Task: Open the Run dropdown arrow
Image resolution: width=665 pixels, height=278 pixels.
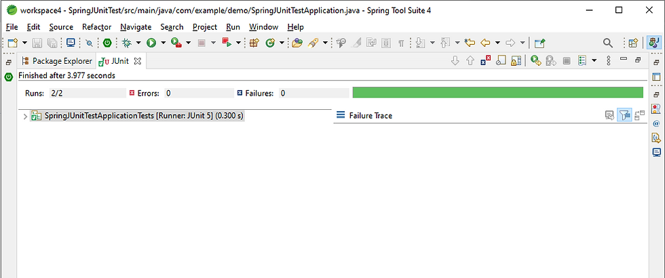Action: 164,43
